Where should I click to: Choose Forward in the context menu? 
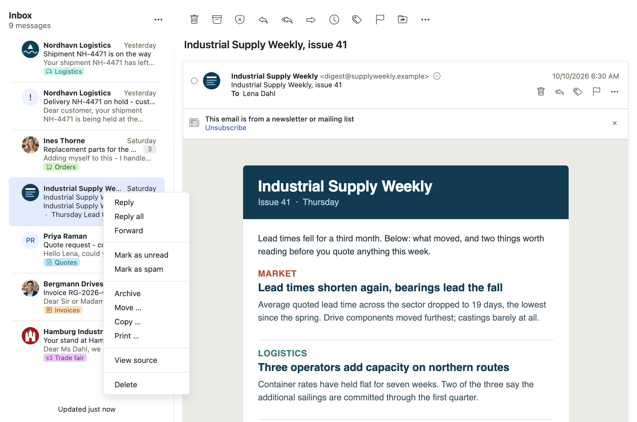tap(146, 231)
